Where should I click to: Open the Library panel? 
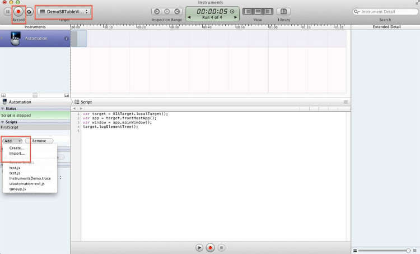tap(284, 11)
